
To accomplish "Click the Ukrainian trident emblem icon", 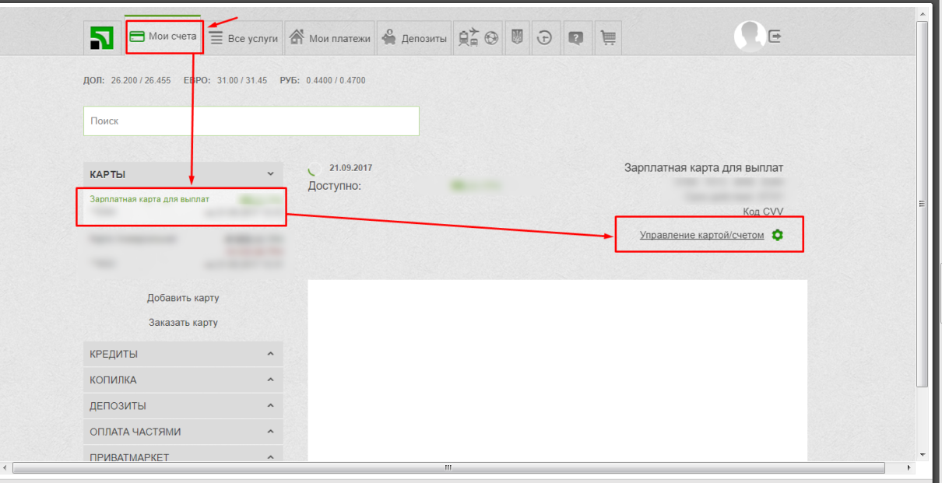I will [516, 38].
